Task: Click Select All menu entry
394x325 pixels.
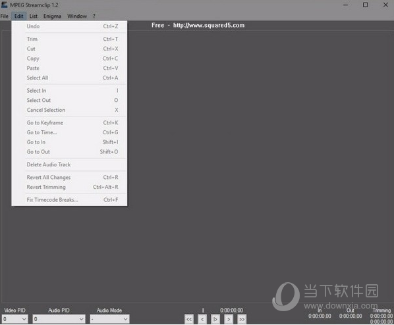Action: pyautogui.click(x=69, y=78)
